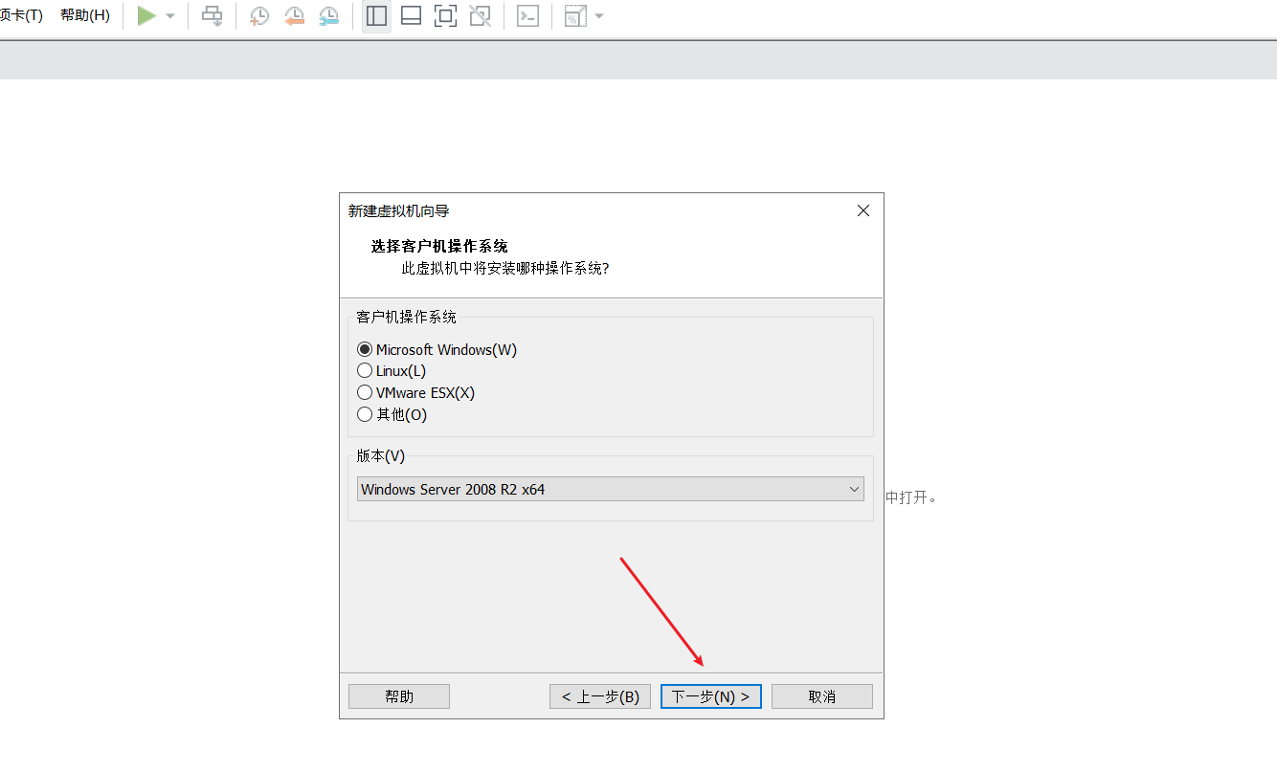Enter full screen mode

445,15
